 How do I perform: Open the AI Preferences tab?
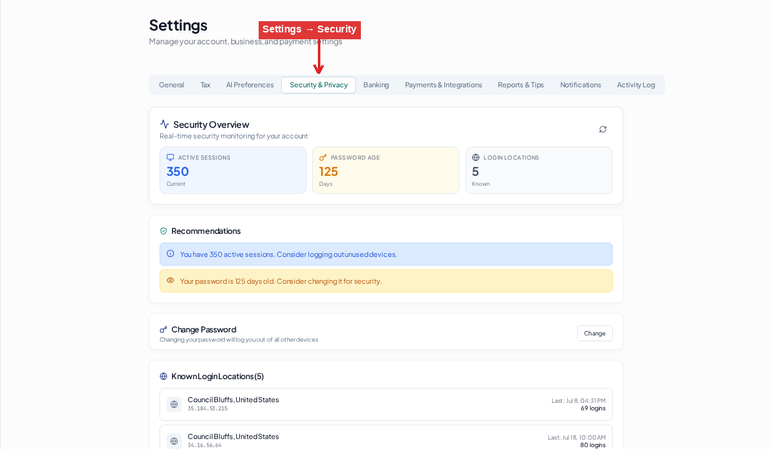pyautogui.click(x=250, y=85)
